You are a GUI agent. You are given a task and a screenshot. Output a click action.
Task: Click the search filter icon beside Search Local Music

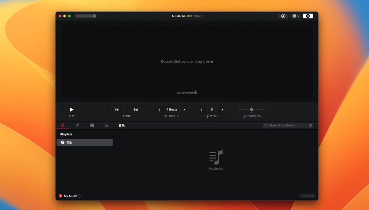click(x=310, y=125)
